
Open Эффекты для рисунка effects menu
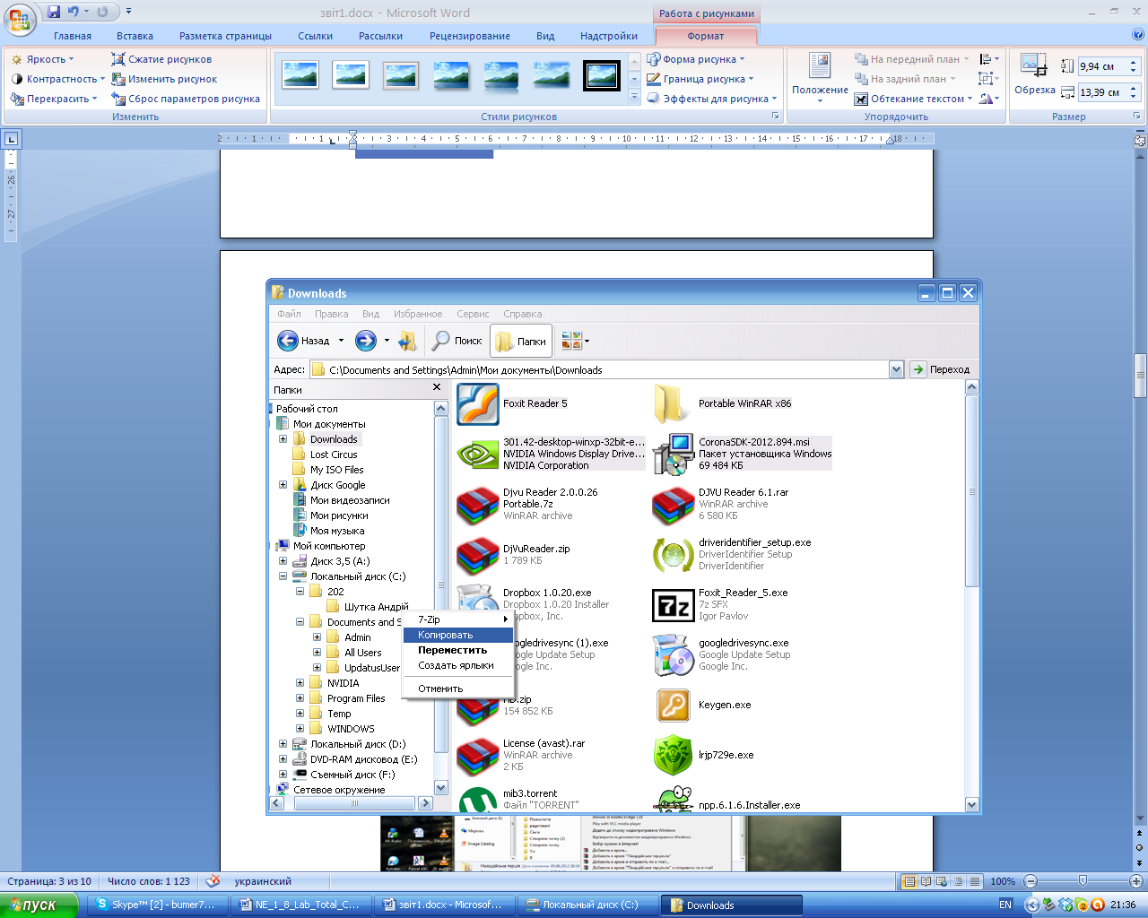[712, 99]
